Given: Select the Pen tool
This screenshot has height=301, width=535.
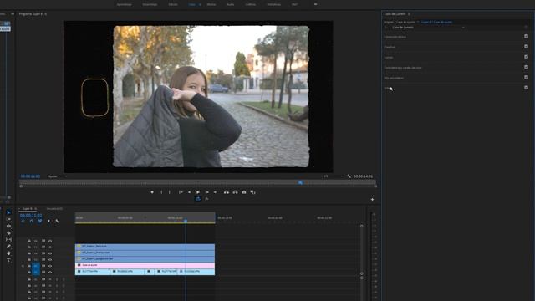Looking at the screenshot, I should coord(8,247).
